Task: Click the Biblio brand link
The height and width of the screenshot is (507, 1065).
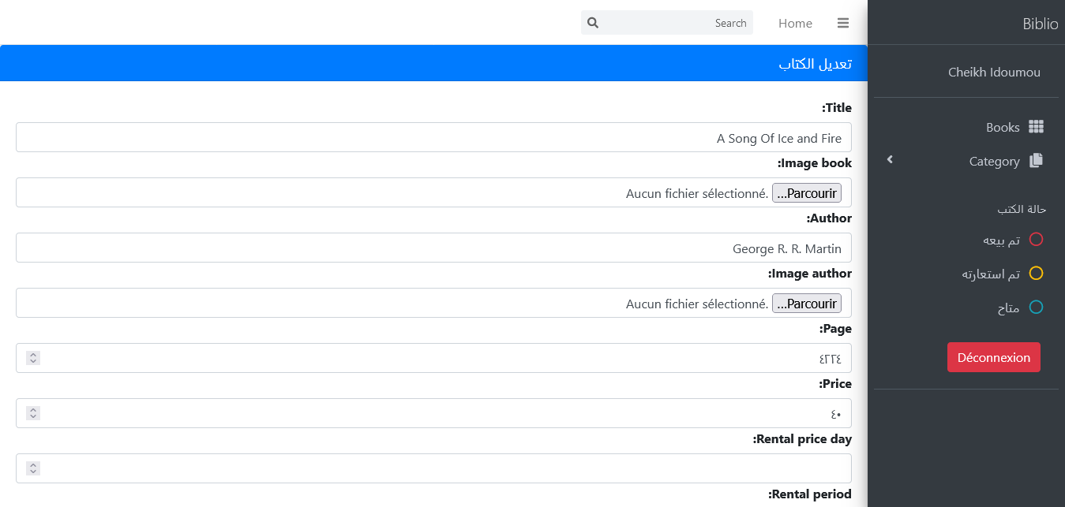Action: [1040, 24]
